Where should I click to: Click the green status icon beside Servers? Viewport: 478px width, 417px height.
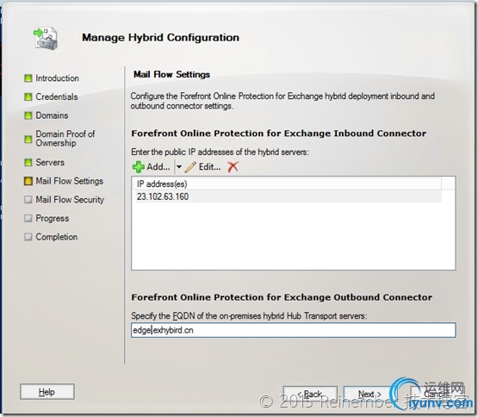(28, 162)
